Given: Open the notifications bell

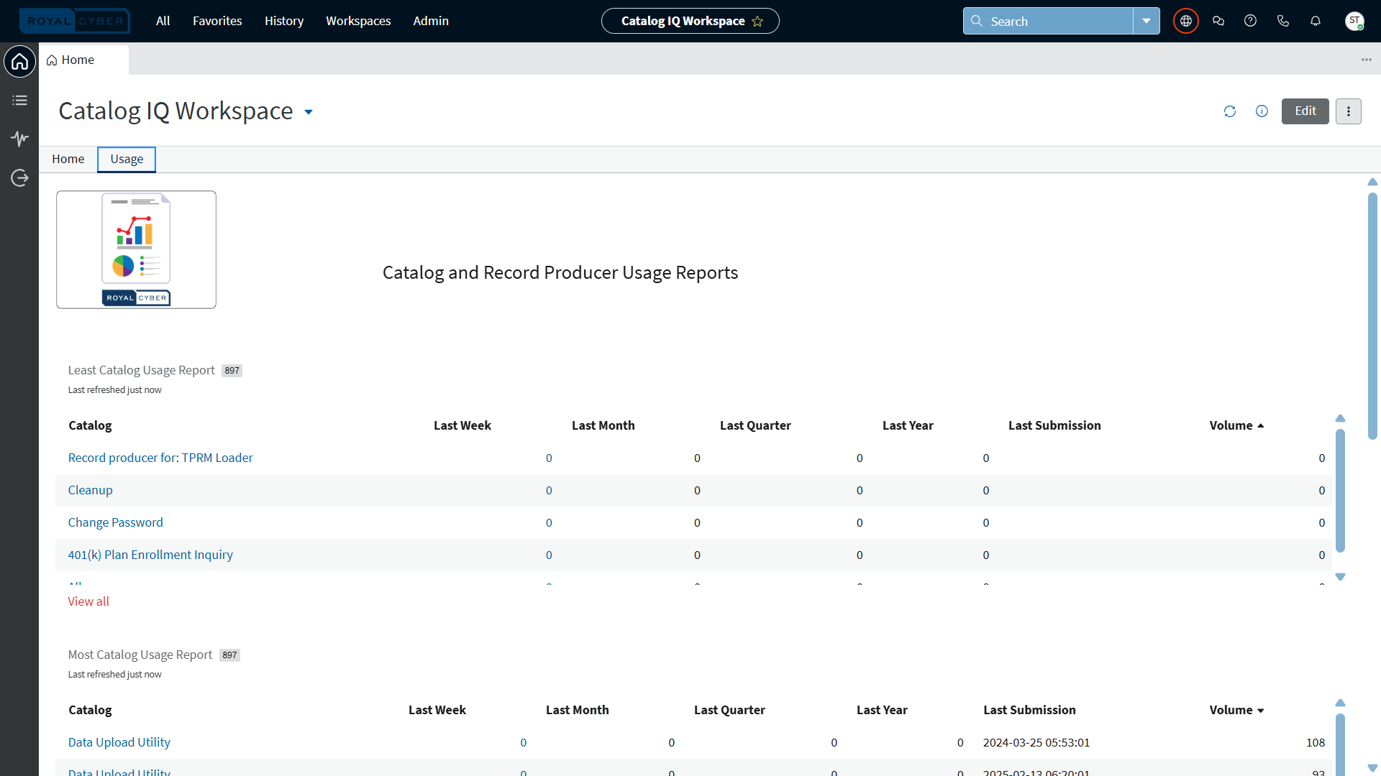Looking at the screenshot, I should coord(1315,21).
